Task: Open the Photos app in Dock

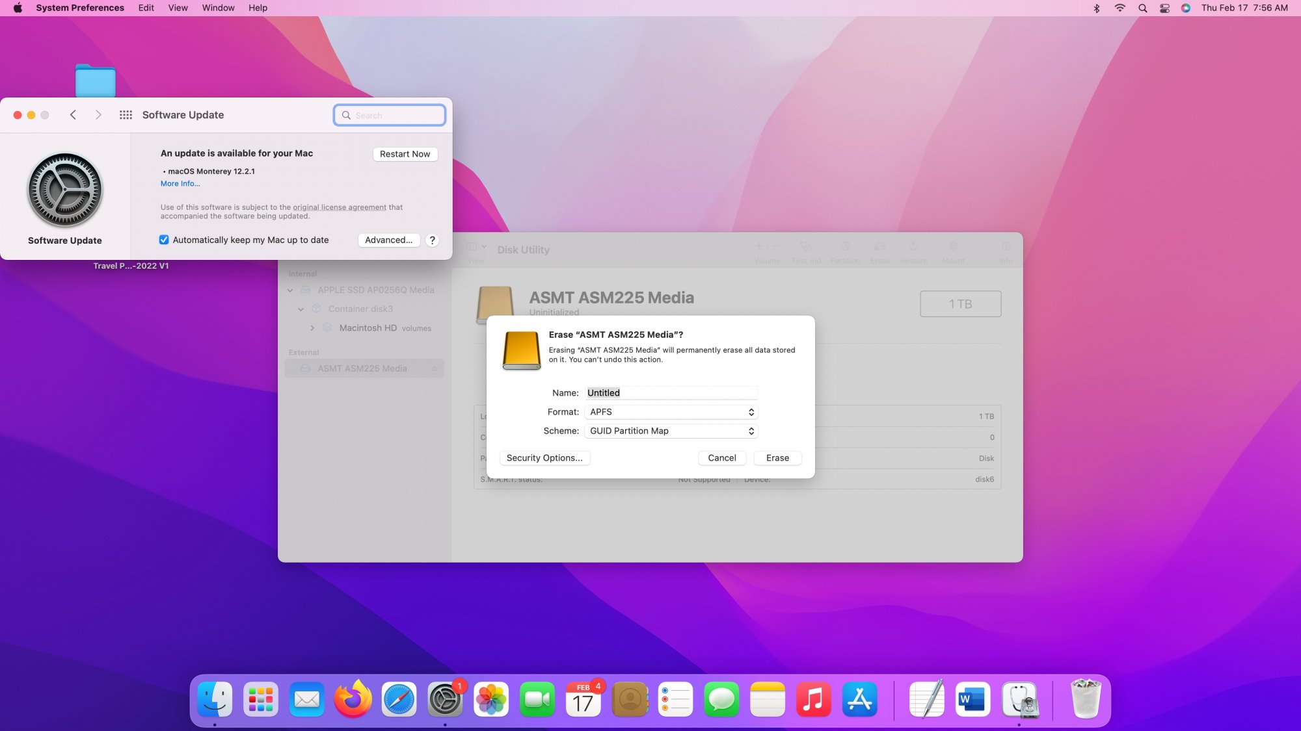Action: point(491,700)
